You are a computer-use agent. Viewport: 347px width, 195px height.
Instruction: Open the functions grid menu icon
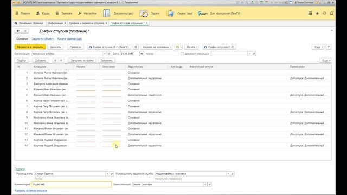310,13
